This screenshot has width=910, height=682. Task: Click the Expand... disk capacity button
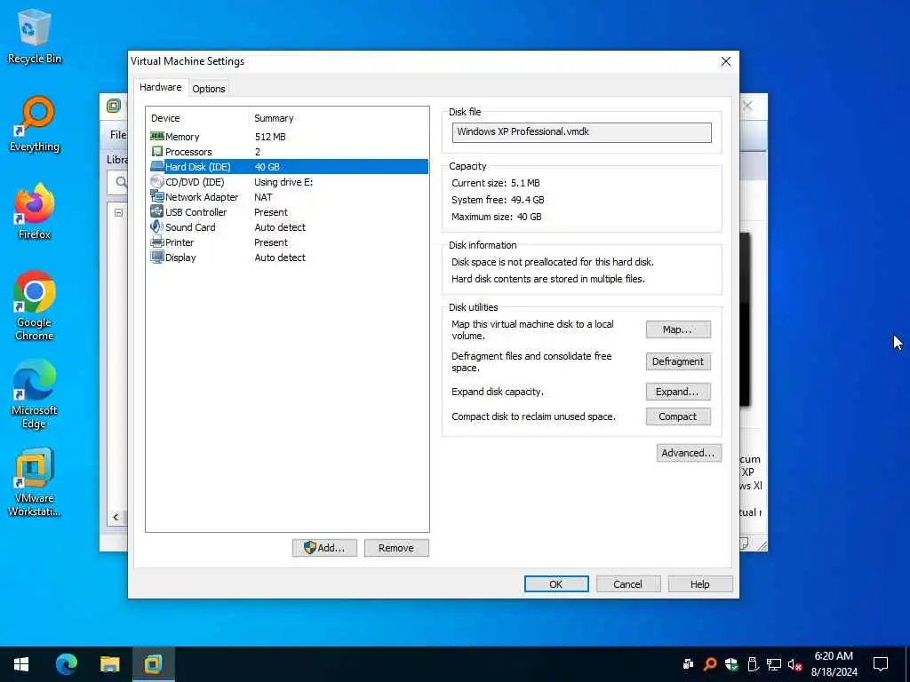coord(678,392)
